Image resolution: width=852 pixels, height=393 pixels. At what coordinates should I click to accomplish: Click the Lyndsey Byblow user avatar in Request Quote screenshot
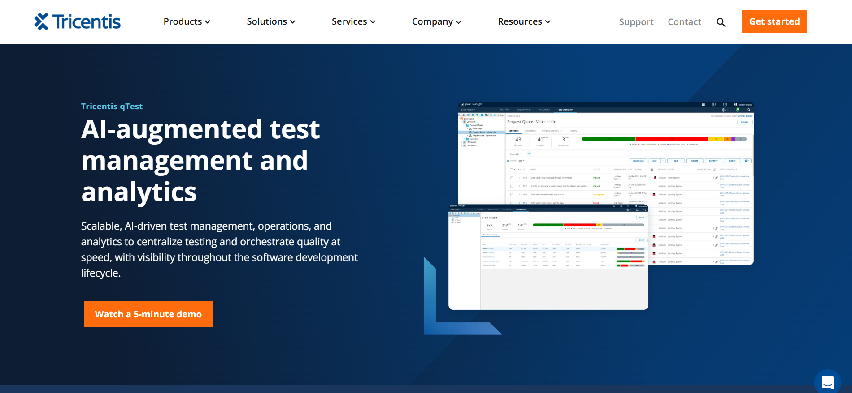735,104
